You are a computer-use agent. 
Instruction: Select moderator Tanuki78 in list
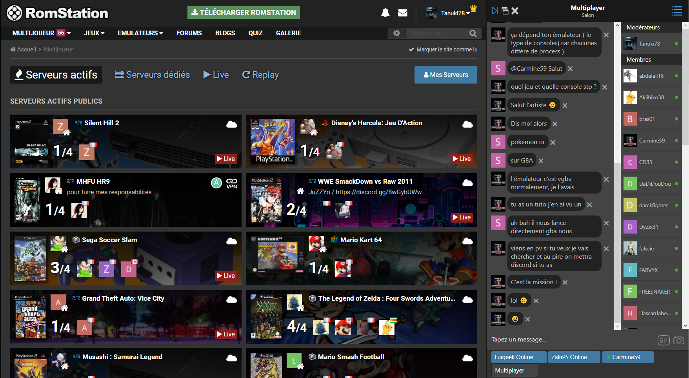click(x=651, y=44)
